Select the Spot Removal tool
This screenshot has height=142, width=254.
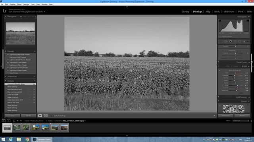pos(226,41)
